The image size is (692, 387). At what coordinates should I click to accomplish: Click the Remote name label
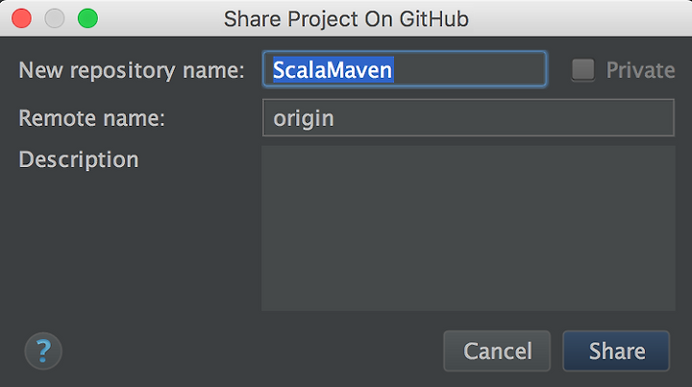(x=92, y=118)
